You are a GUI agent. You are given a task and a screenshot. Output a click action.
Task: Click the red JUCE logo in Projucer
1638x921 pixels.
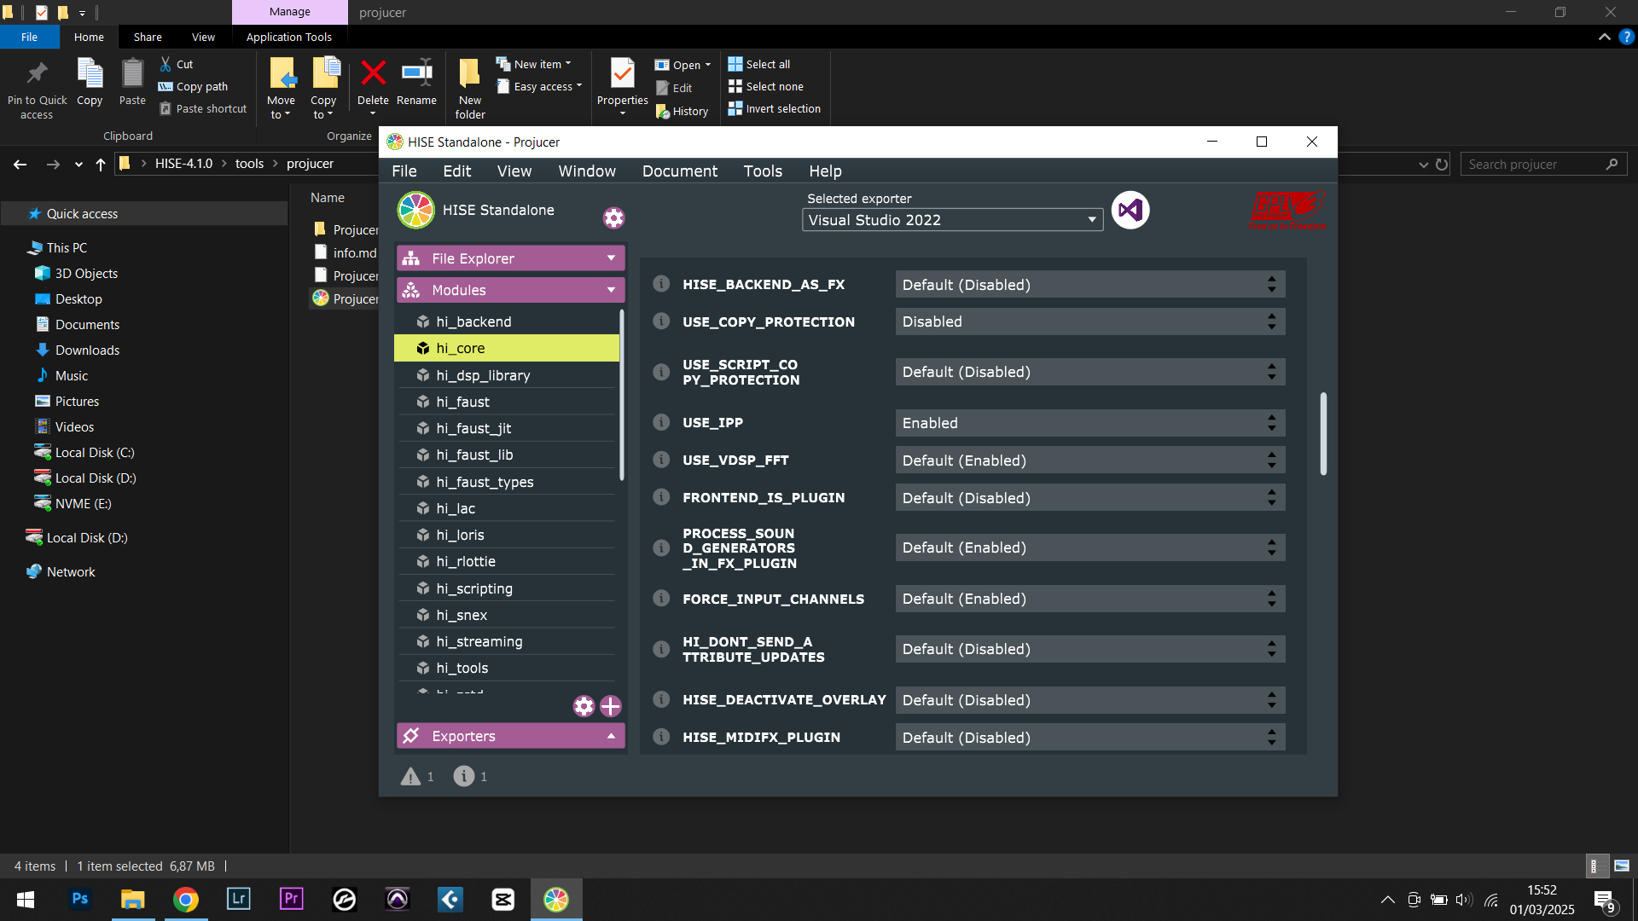pos(1287,210)
